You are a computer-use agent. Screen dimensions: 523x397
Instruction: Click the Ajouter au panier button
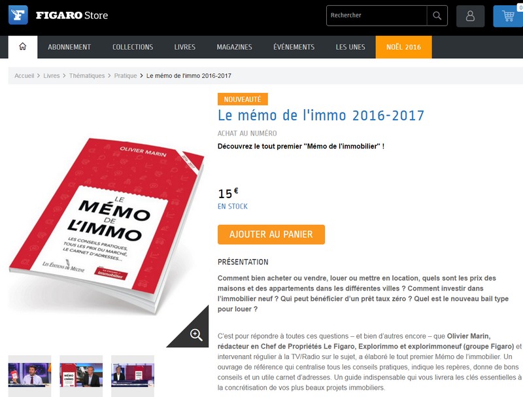click(271, 235)
